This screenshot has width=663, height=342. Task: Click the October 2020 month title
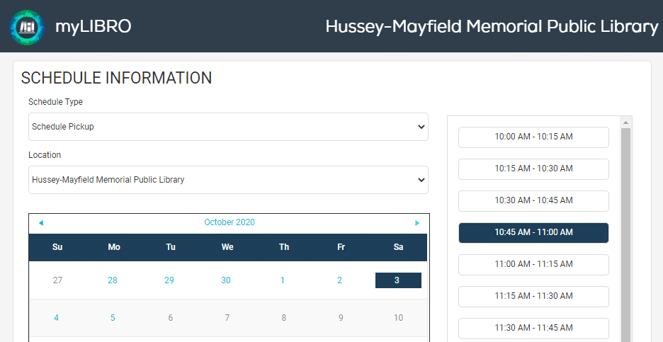click(x=229, y=222)
